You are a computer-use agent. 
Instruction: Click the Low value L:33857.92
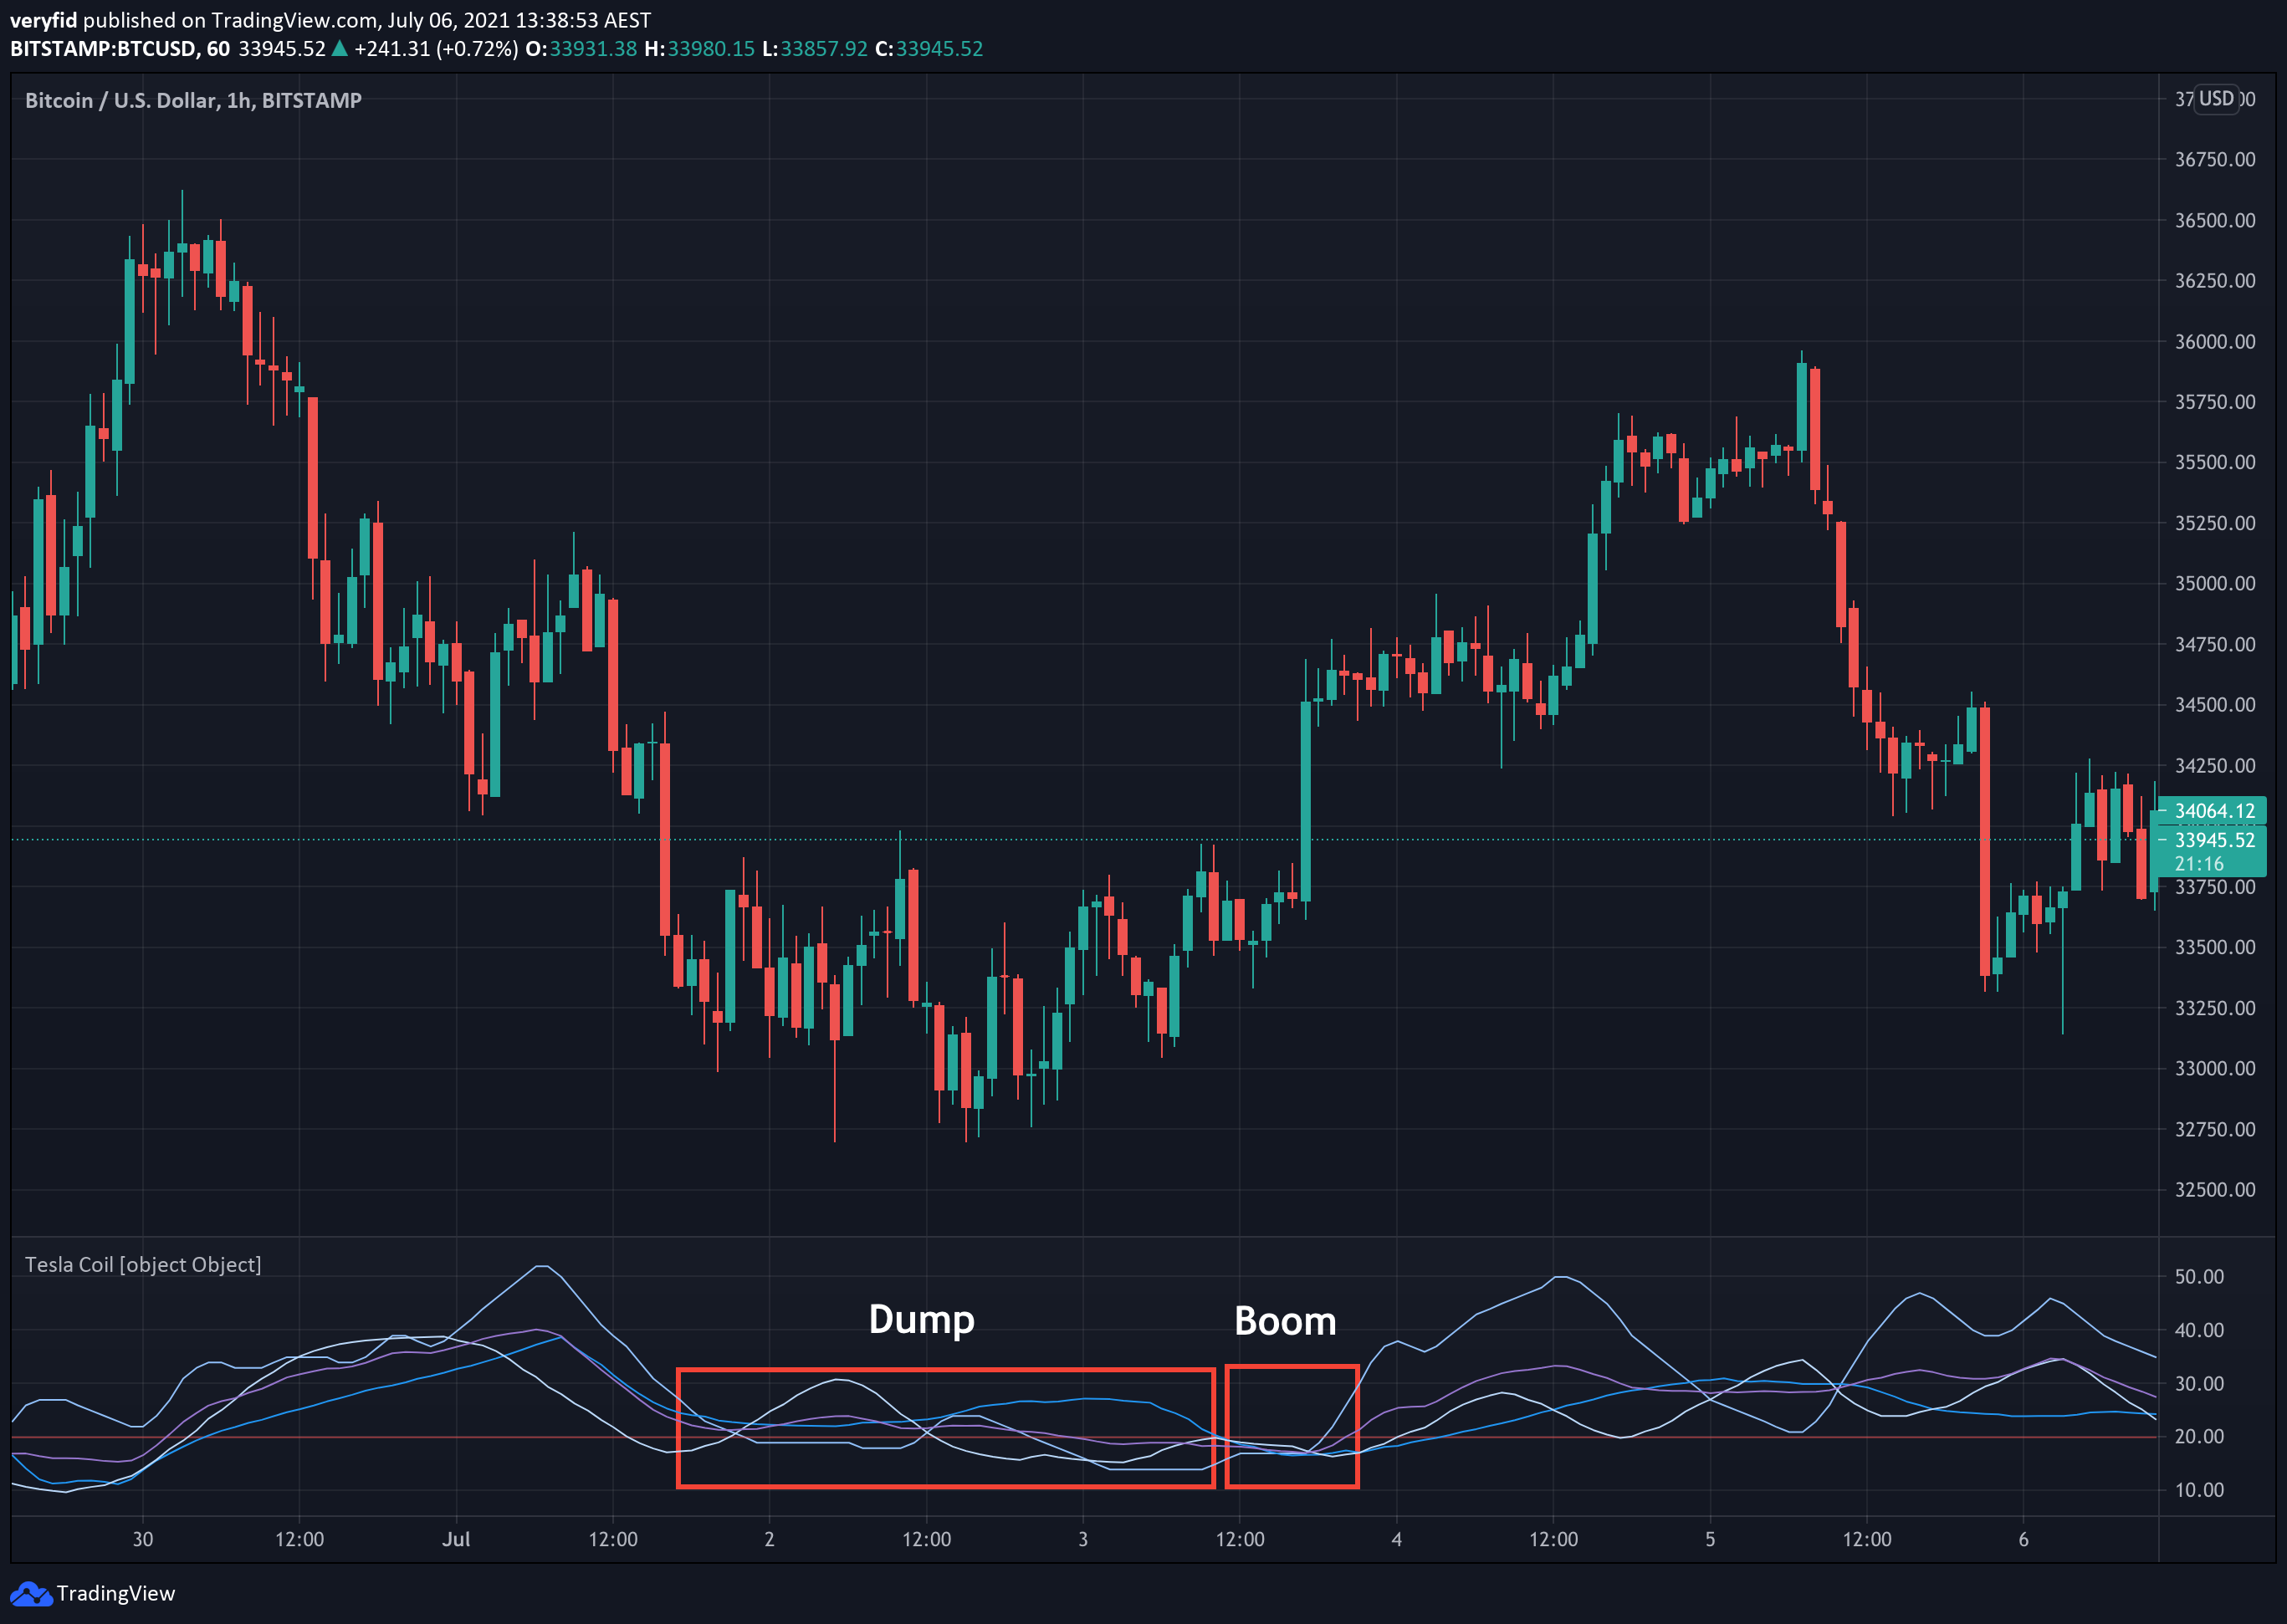tap(815, 49)
